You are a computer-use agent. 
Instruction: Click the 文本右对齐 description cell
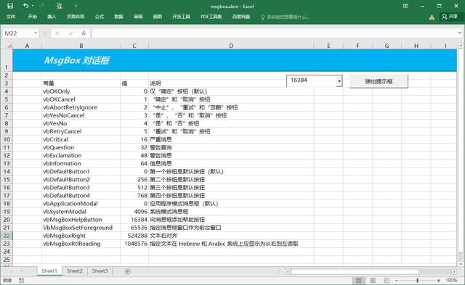pos(231,235)
